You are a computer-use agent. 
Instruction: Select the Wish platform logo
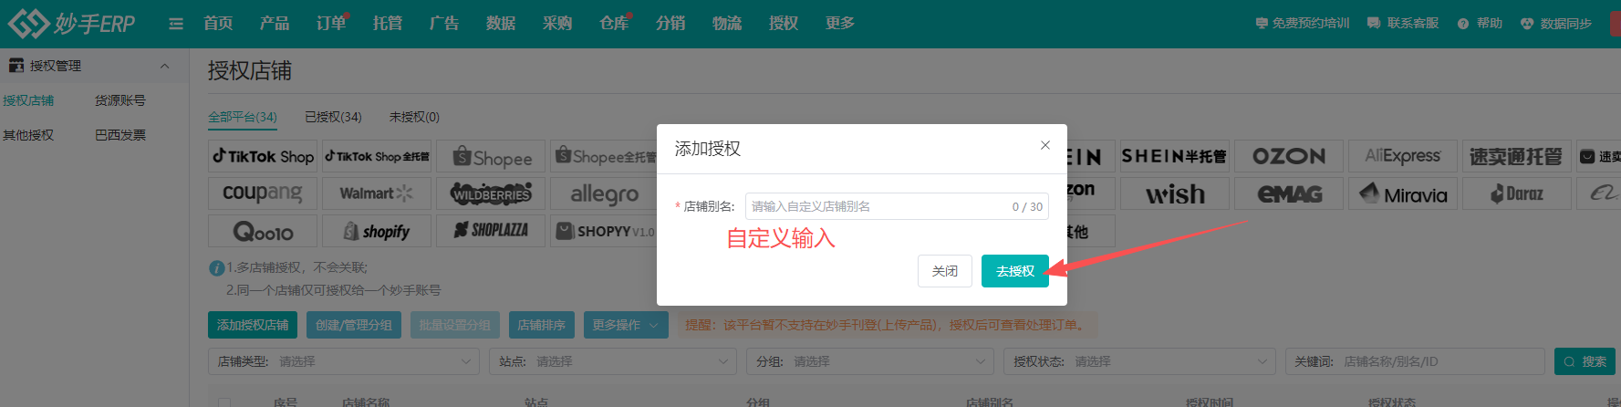click(1175, 193)
